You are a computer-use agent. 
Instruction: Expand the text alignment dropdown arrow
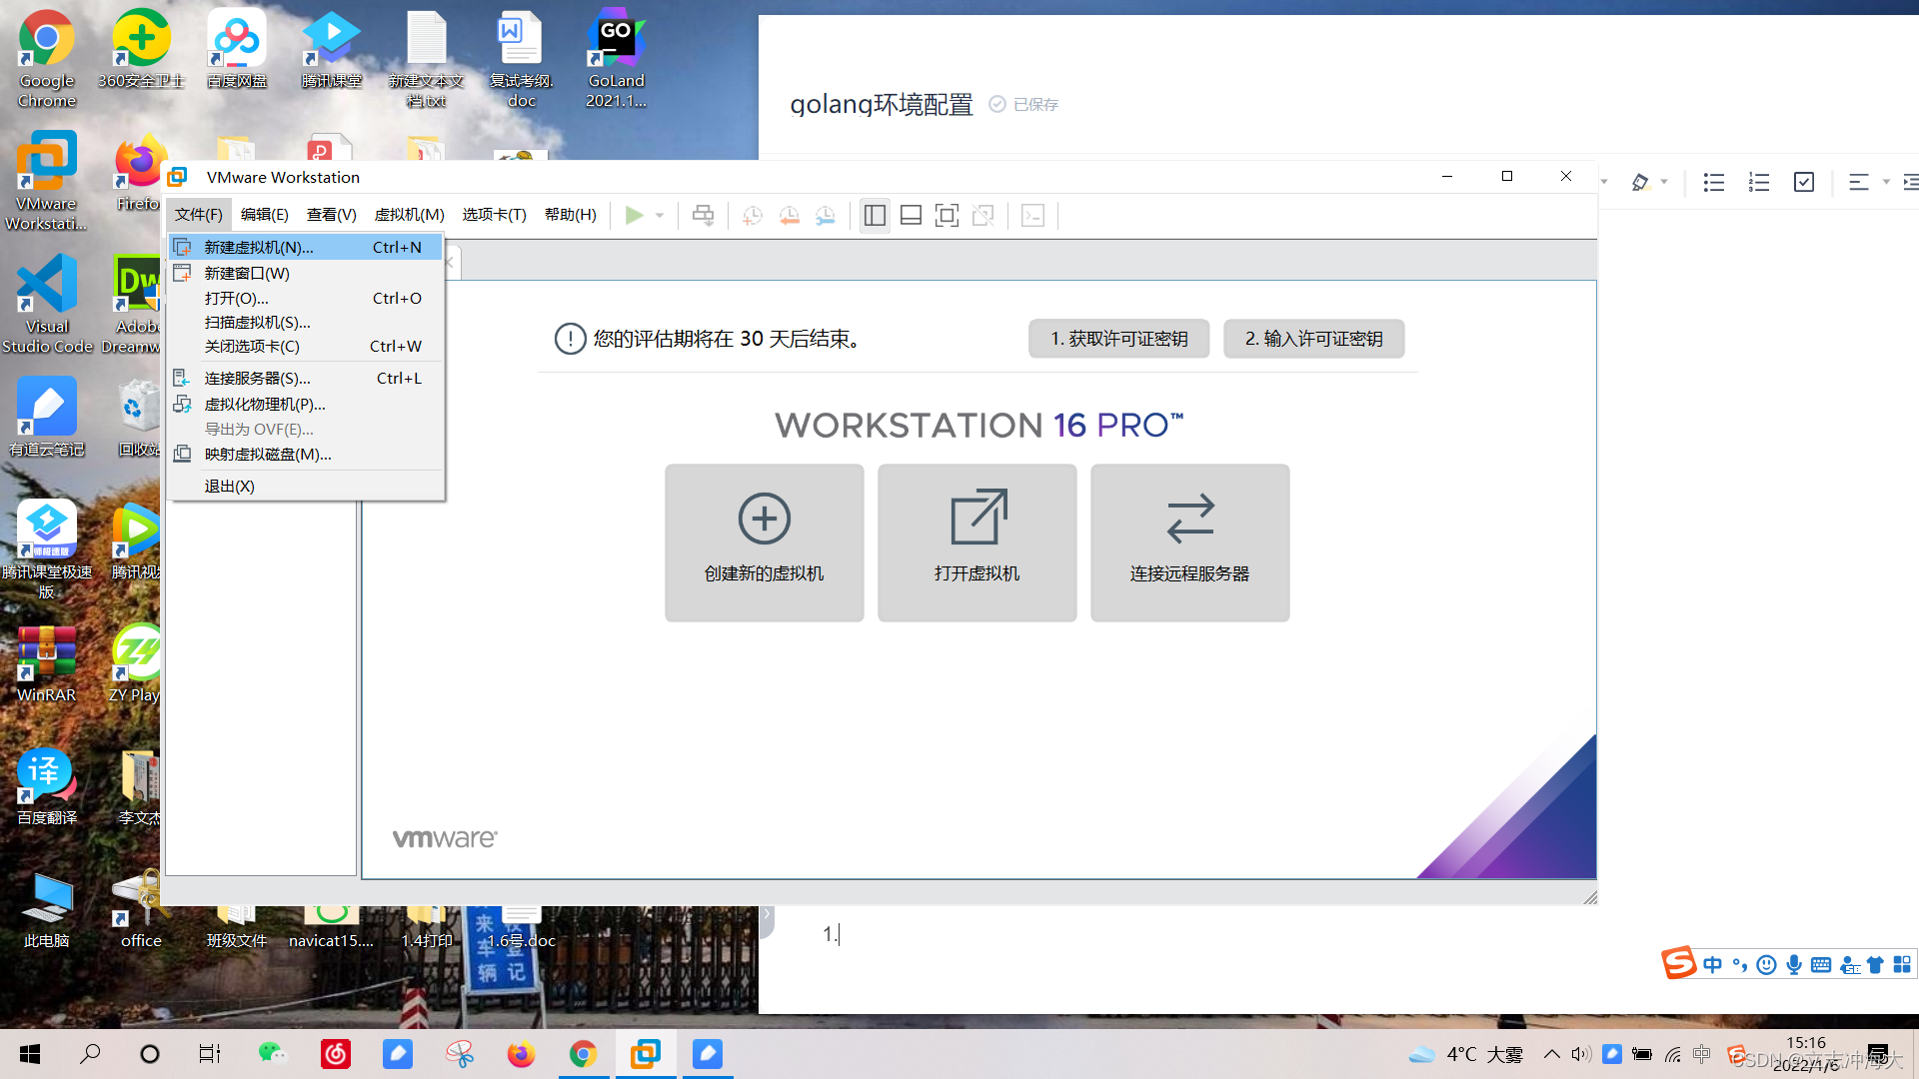(x=1886, y=182)
